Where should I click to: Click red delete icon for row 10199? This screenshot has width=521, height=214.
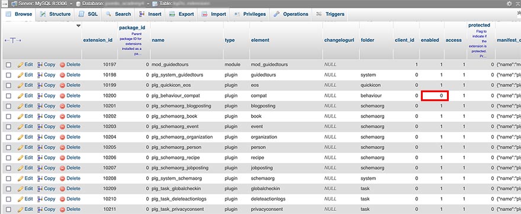[62, 85]
